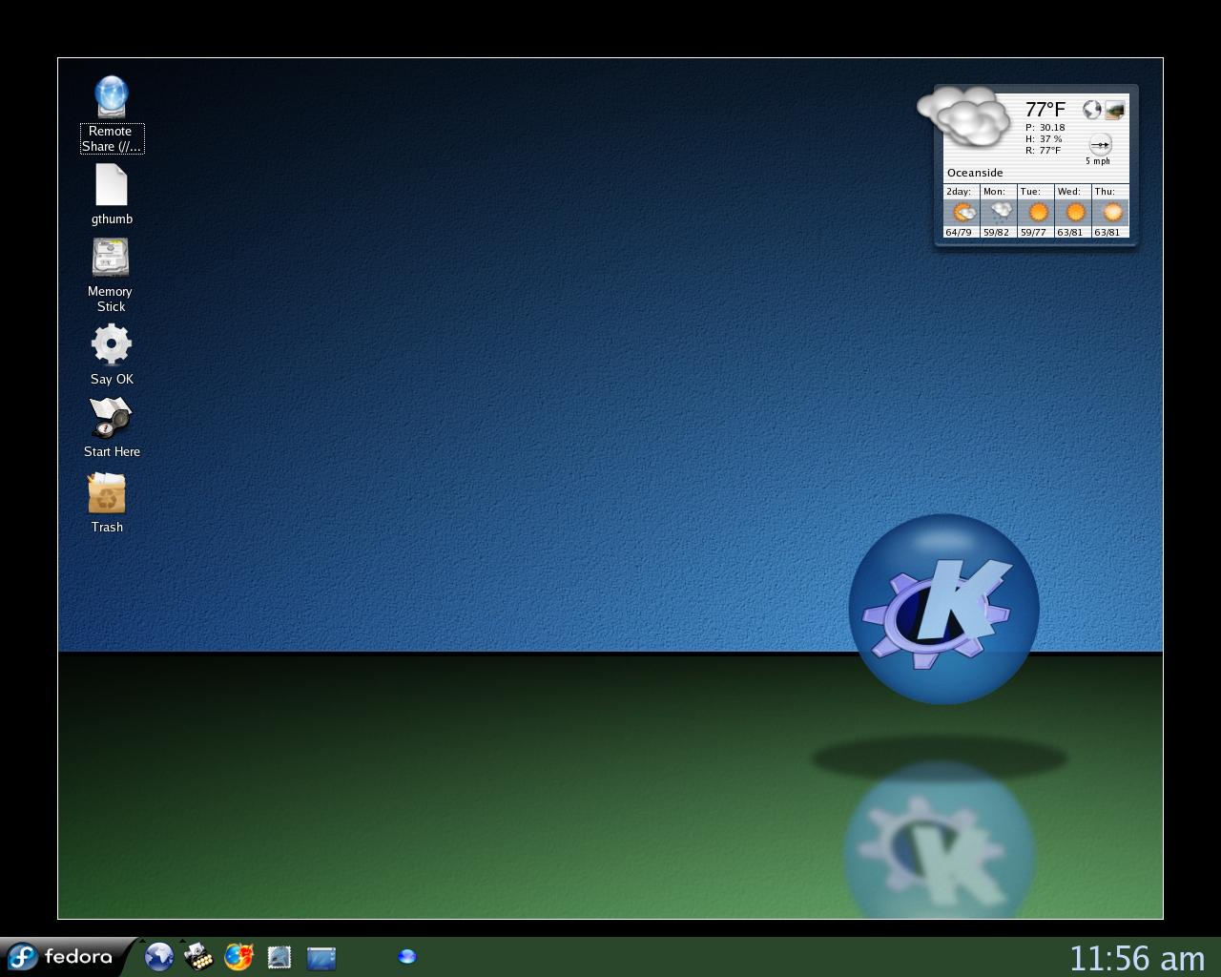Click the 11:56 am panel clock
Image resolution: width=1221 pixels, height=977 pixels.
tap(1137, 957)
